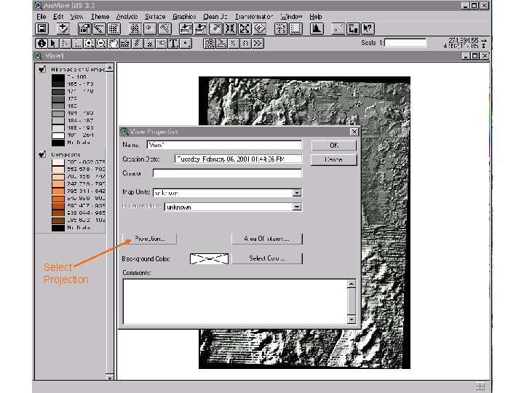
Task: Open the Transformation menu
Action: coord(254,16)
